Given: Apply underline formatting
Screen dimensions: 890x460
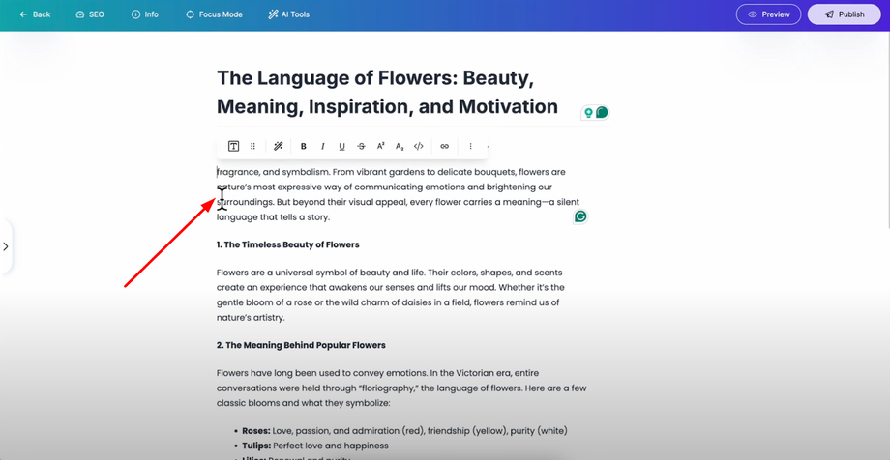Looking at the screenshot, I should pyautogui.click(x=341, y=146).
